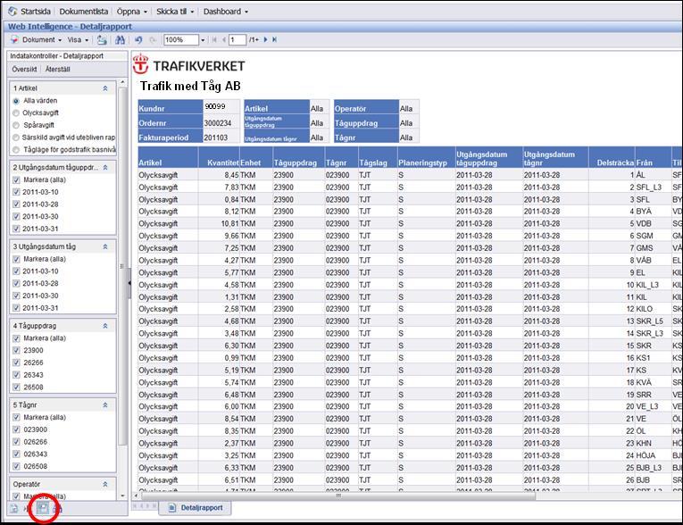
Task: Click the Fakturaperiod value 201103
Action: click(216, 137)
